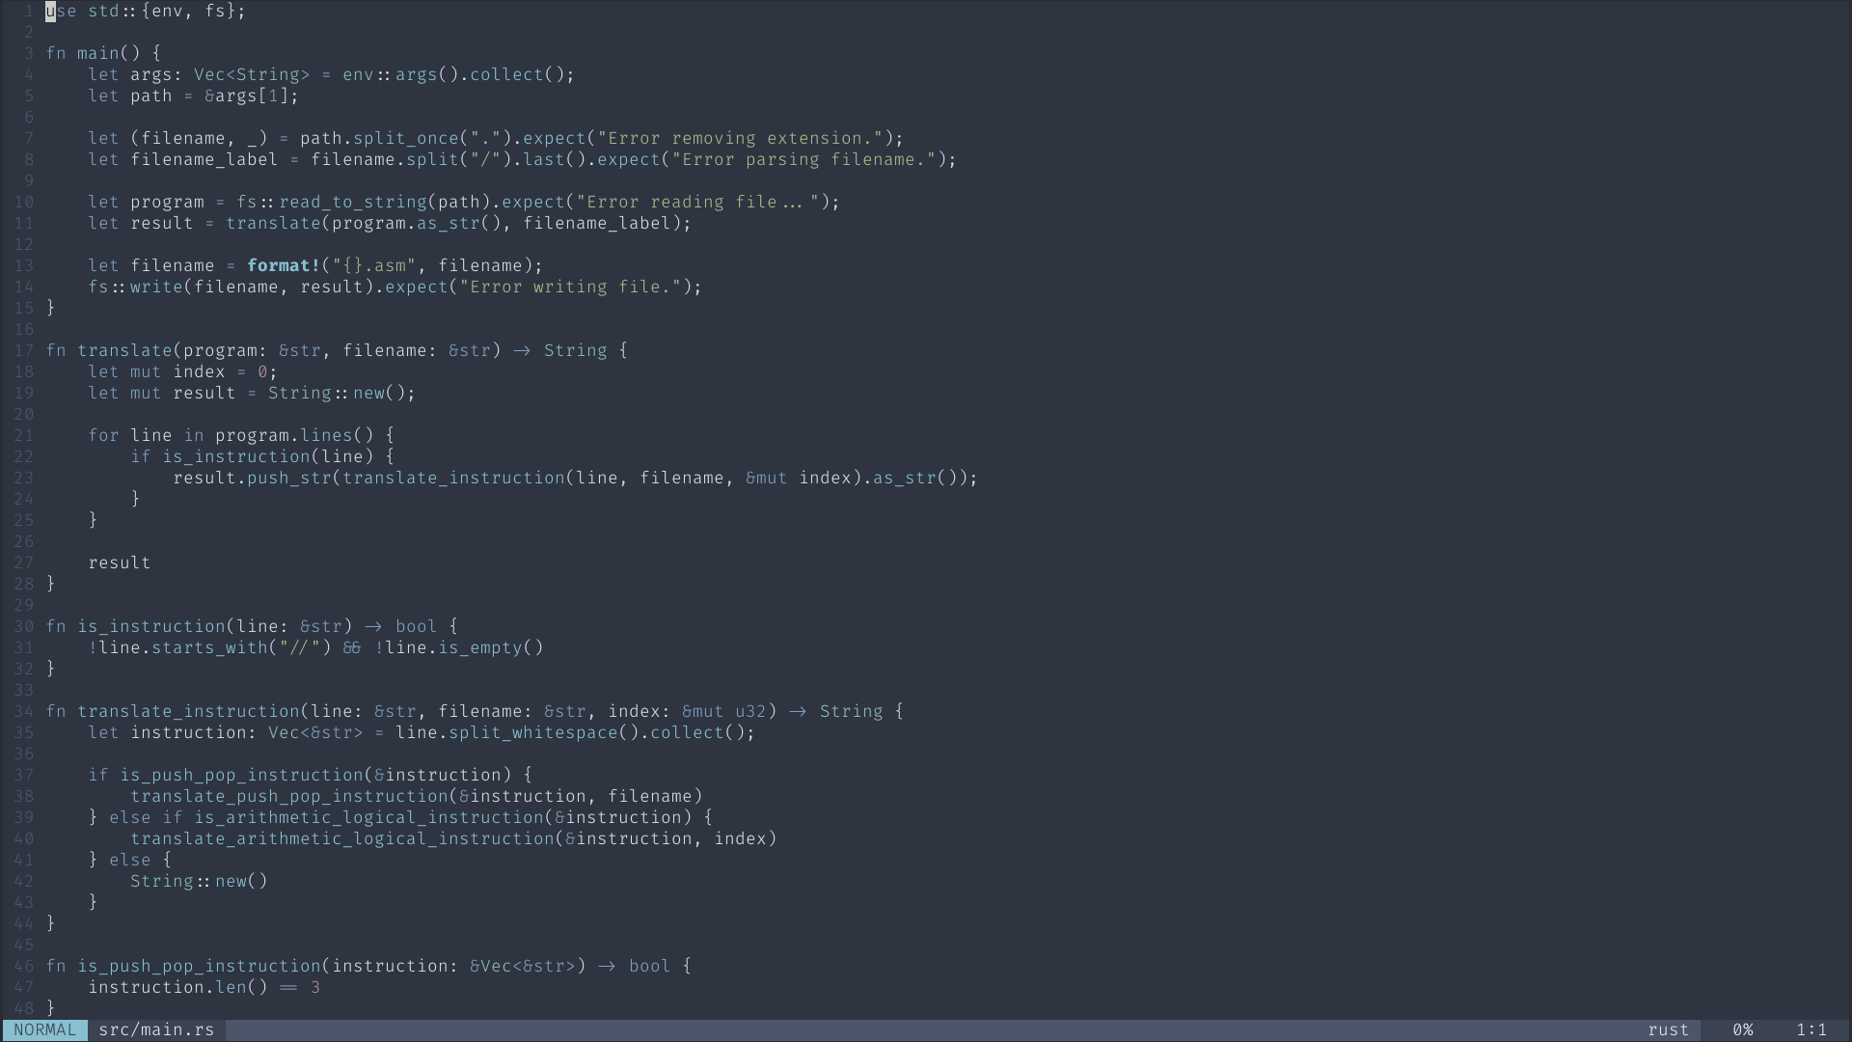The height and width of the screenshot is (1042, 1852).
Task: Click 'split_whitespace()' on line 35
Action: click(544, 732)
